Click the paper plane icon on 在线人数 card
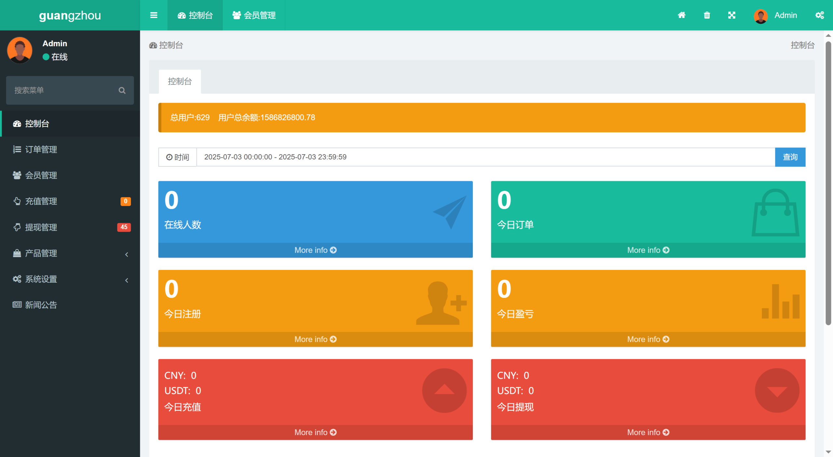Viewport: 833px width, 457px height. click(450, 212)
